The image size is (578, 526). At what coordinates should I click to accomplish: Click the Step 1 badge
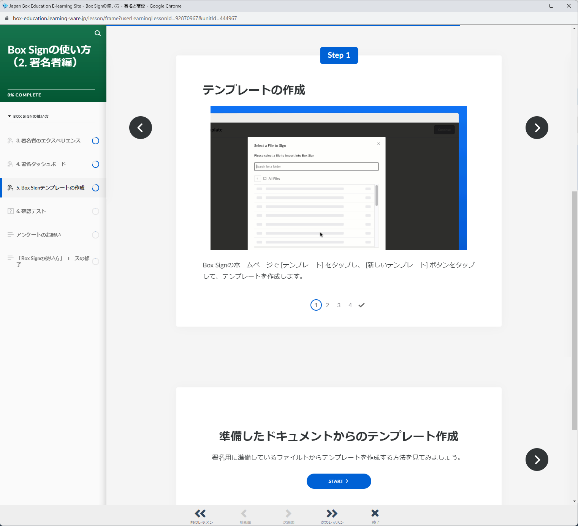point(339,55)
